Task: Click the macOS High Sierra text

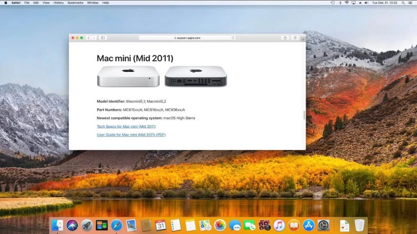Action: pyautogui.click(x=179, y=118)
